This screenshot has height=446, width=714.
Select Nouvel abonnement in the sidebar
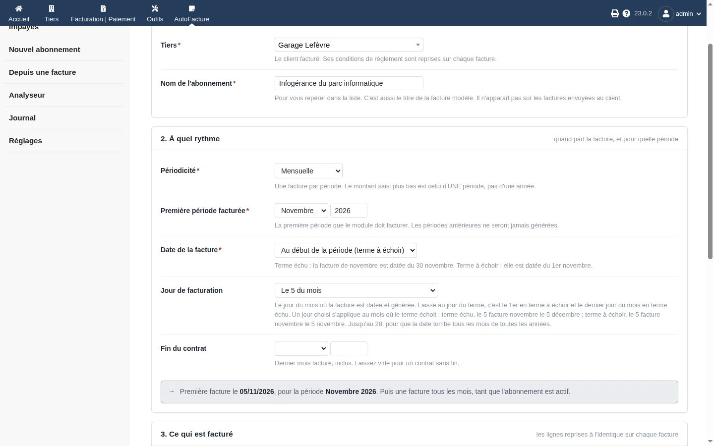45,50
